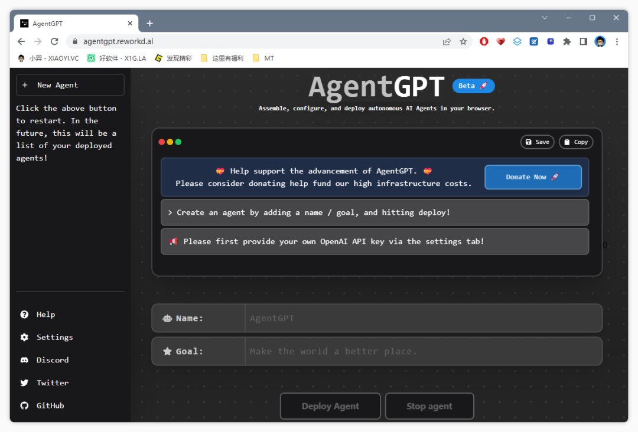Screen dimensions: 638x432
Task: Go forward in browser history
Action: click(38, 41)
